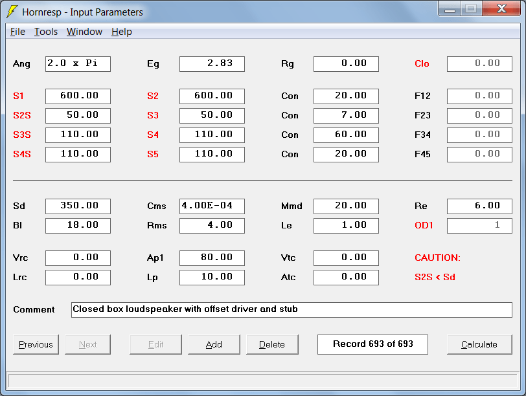Select the Ang field showing 2.0 x Pi
The height and width of the screenshot is (396, 526).
[x=78, y=64]
